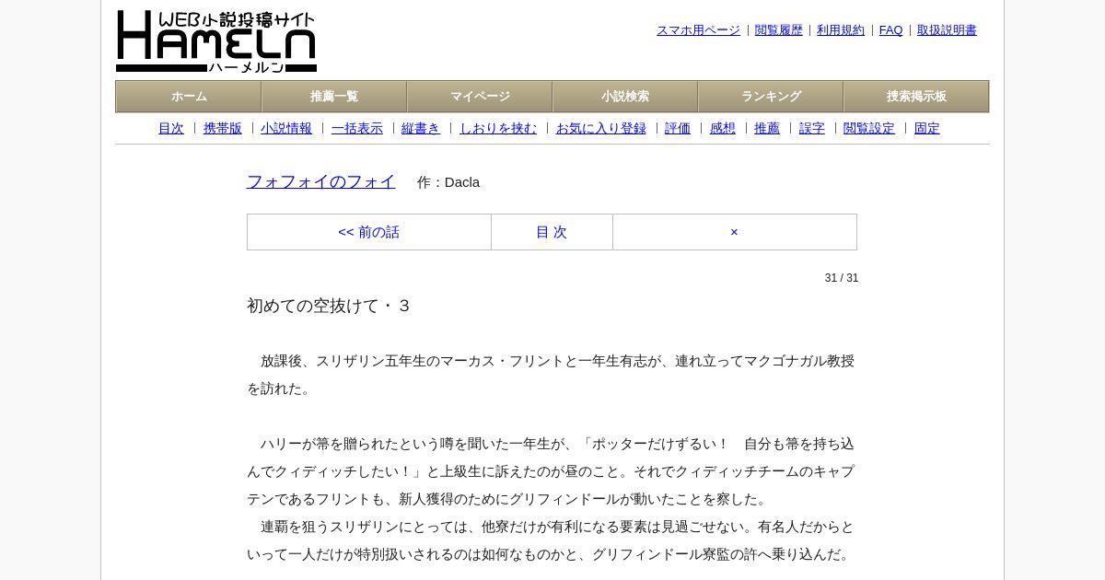
Task: Open the 推薦一覧 tab
Action: tap(334, 97)
